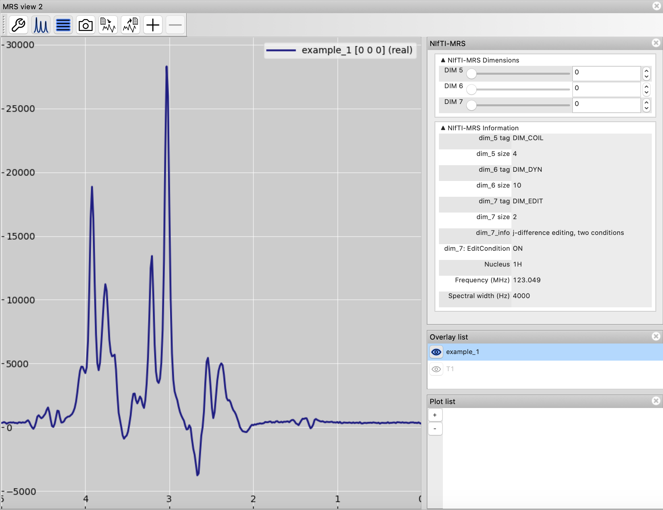This screenshot has width=663, height=510.
Task: Select T1 in Overlay list
Action: pyautogui.click(x=545, y=369)
